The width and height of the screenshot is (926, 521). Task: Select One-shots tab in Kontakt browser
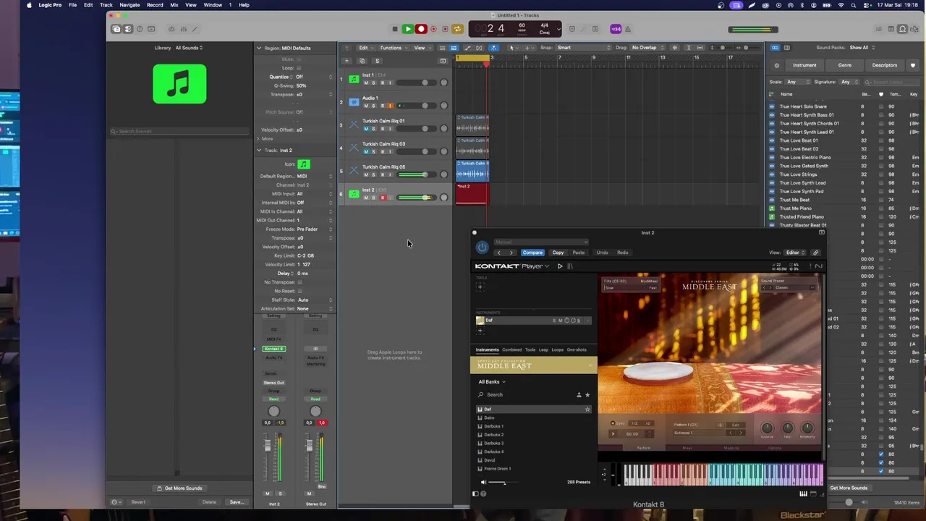point(577,350)
